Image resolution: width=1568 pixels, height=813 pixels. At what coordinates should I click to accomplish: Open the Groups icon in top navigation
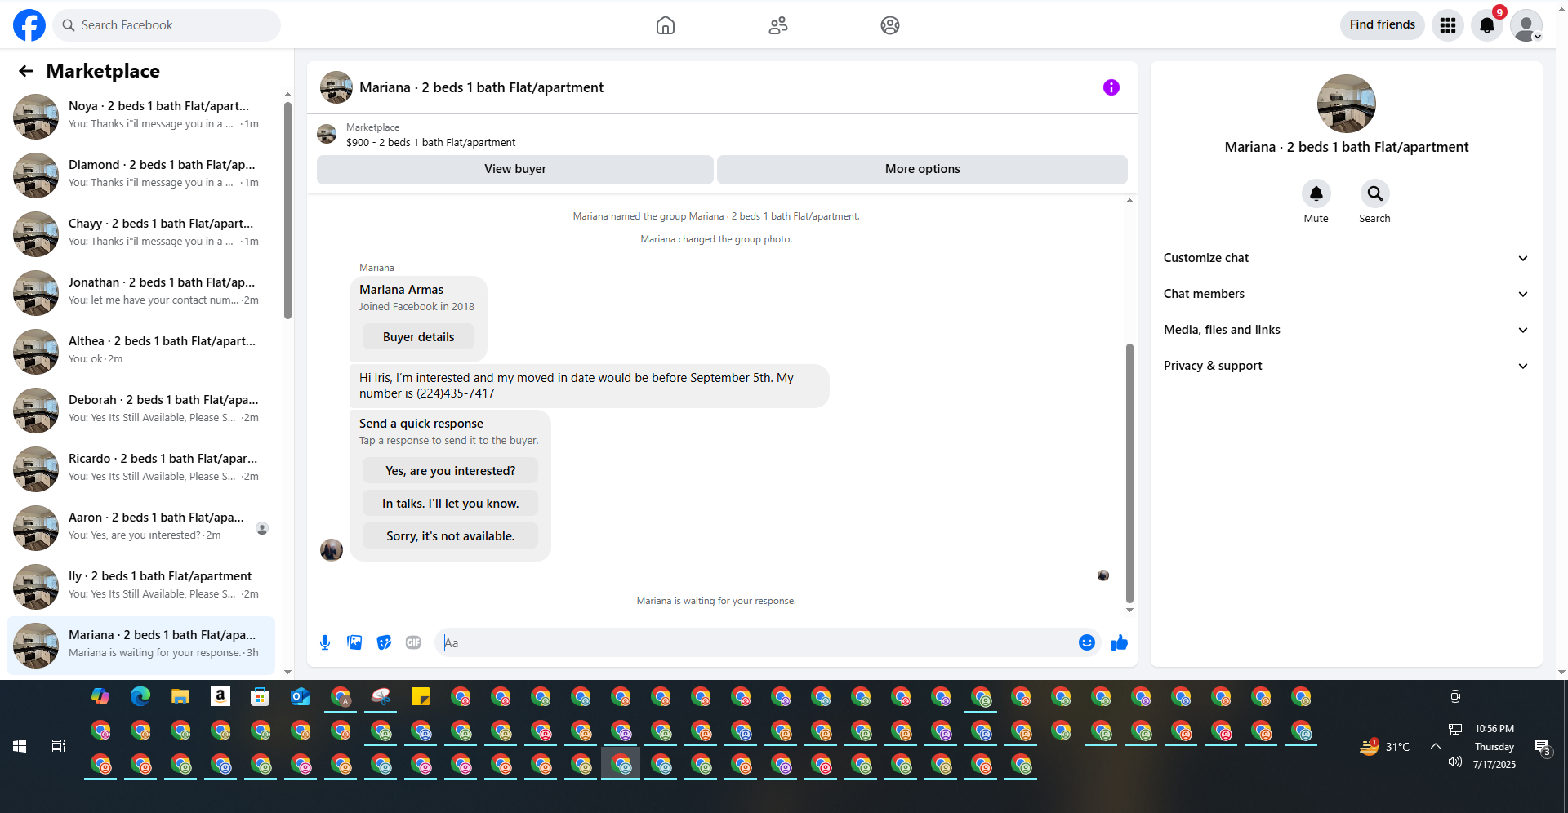pyautogui.click(x=890, y=25)
